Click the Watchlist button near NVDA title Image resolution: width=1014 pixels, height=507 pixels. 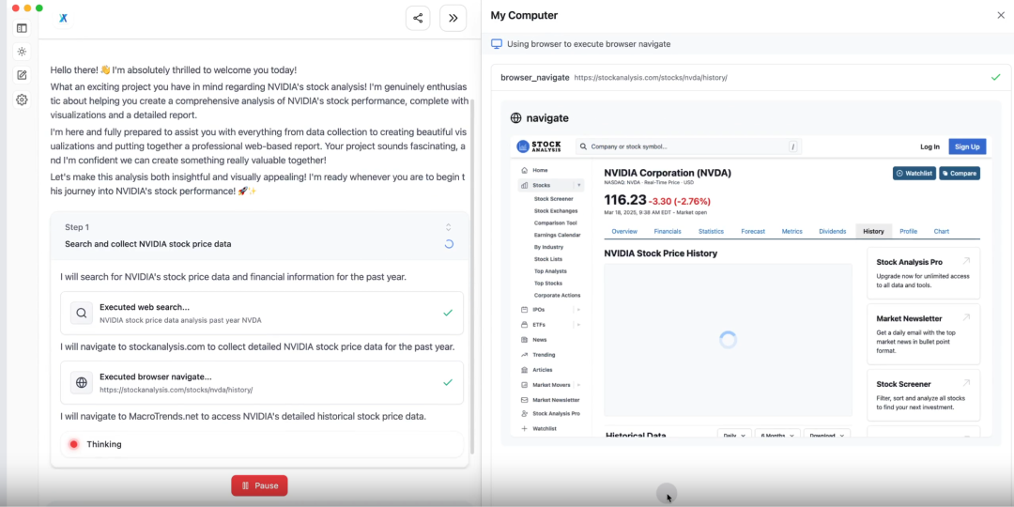[x=914, y=174]
